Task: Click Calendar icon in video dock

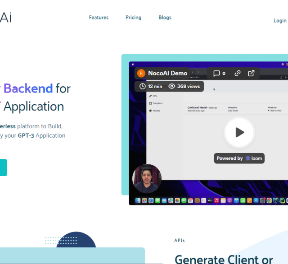Action: [190, 201]
